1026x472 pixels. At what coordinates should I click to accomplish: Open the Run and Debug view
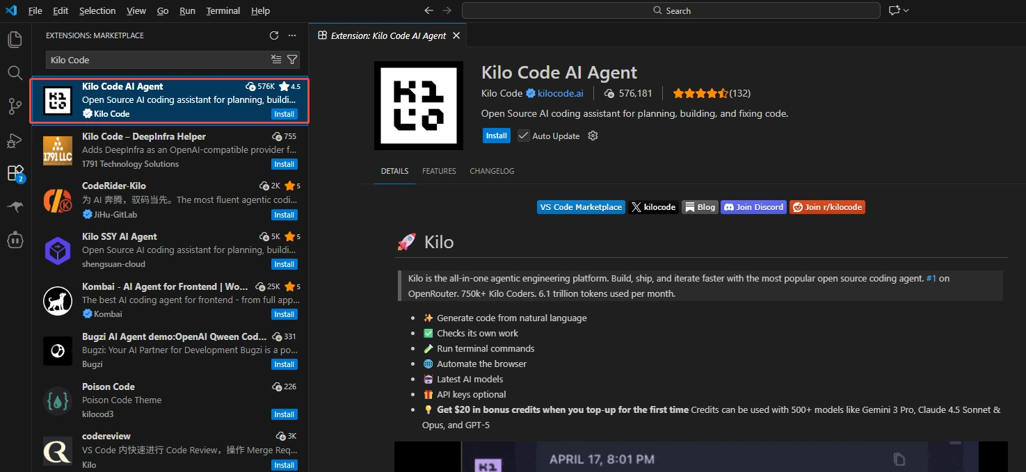pos(15,139)
